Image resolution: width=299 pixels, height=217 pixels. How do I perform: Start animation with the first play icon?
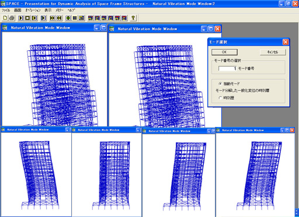point(20,18)
